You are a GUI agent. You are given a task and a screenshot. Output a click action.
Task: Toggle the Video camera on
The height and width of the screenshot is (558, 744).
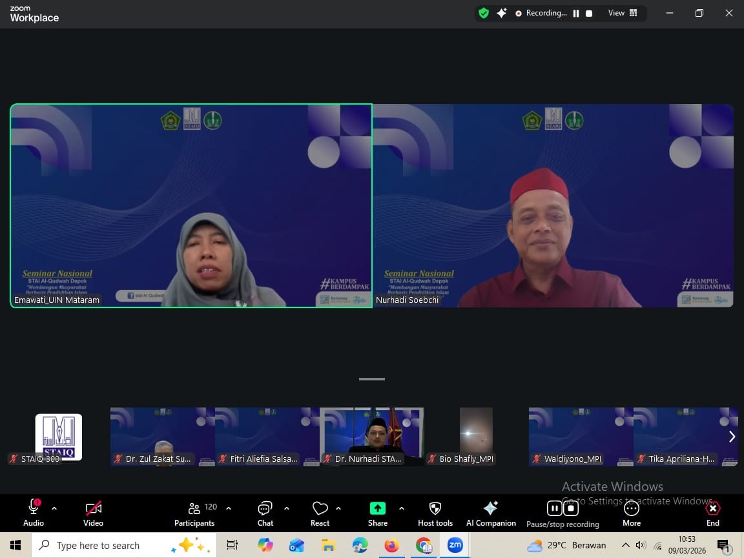point(93,513)
